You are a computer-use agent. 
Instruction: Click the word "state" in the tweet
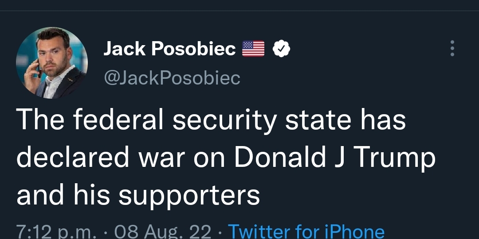pyautogui.click(x=318, y=120)
